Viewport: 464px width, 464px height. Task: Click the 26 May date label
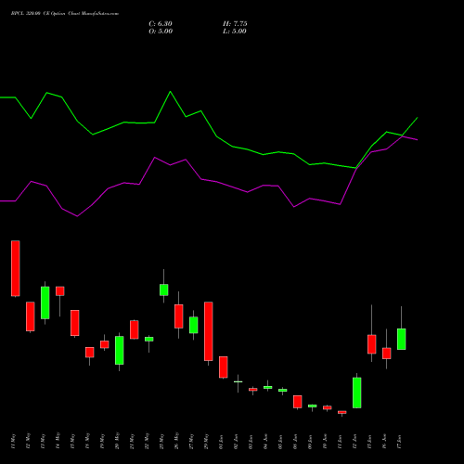[x=176, y=442]
